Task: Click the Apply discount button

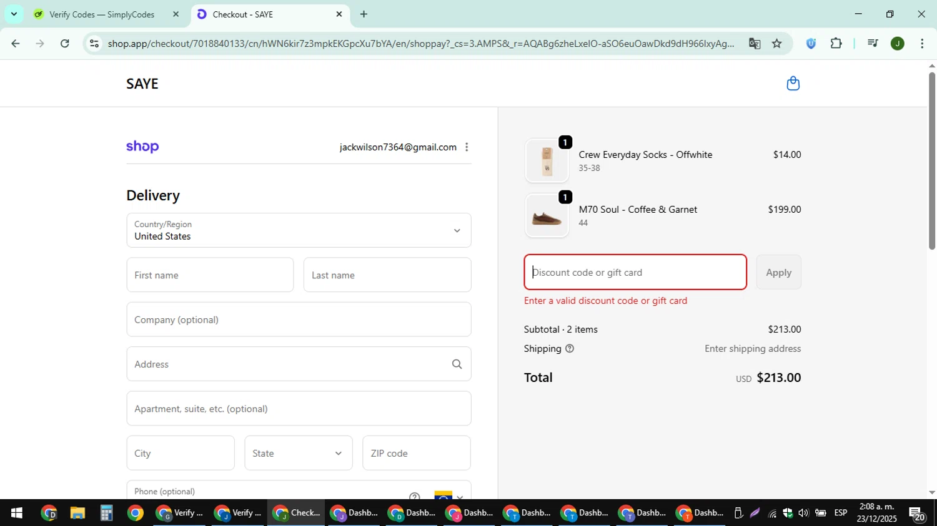Action: pyautogui.click(x=778, y=272)
